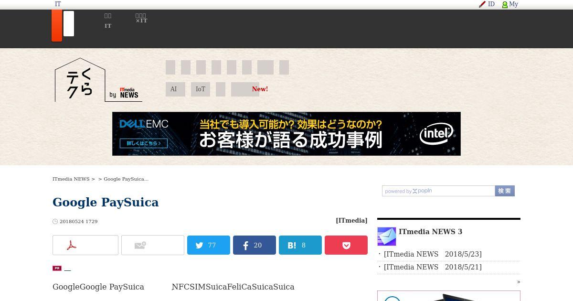Click the 'Google PaySuica...' breadcrumb
This screenshot has width=573, height=301.
tap(126, 179)
